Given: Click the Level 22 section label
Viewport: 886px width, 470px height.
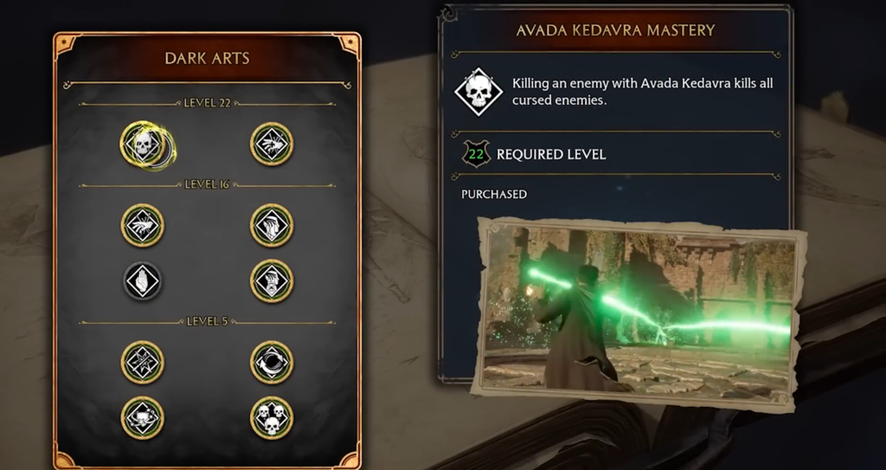Looking at the screenshot, I should point(207,103).
